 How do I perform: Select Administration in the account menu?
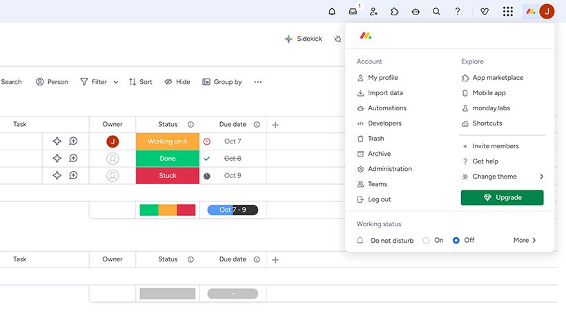tap(389, 169)
